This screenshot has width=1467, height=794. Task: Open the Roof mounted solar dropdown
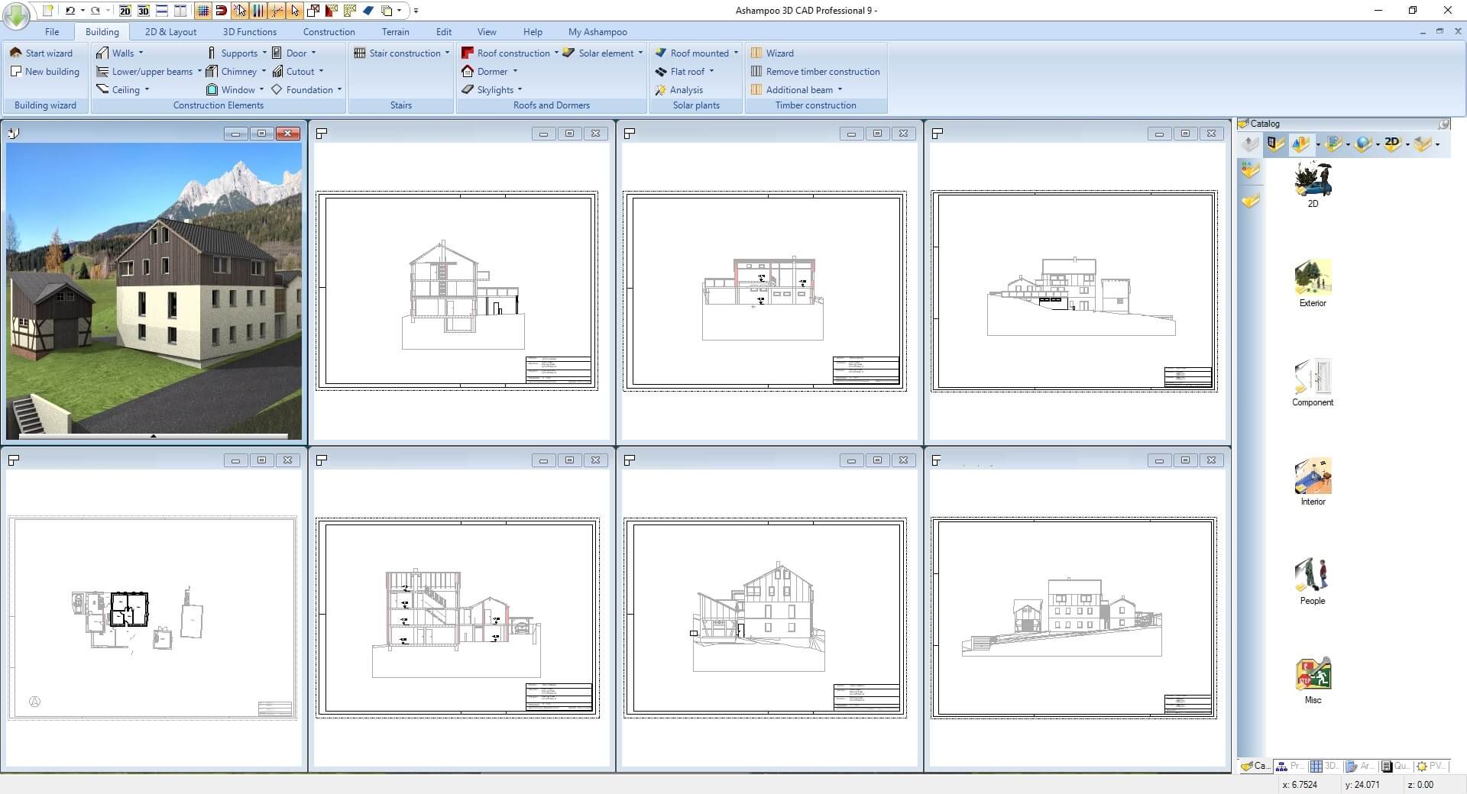point(736,53)
